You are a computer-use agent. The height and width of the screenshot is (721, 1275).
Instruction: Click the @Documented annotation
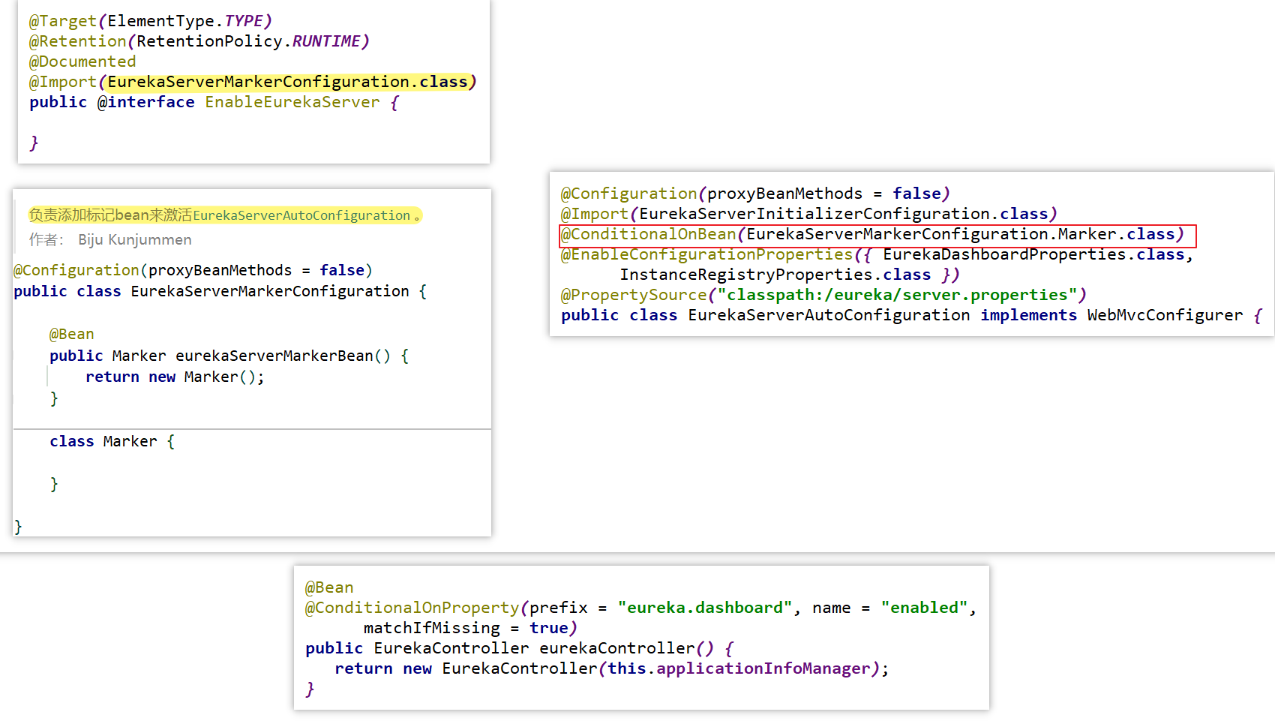[x=82, y=62]
